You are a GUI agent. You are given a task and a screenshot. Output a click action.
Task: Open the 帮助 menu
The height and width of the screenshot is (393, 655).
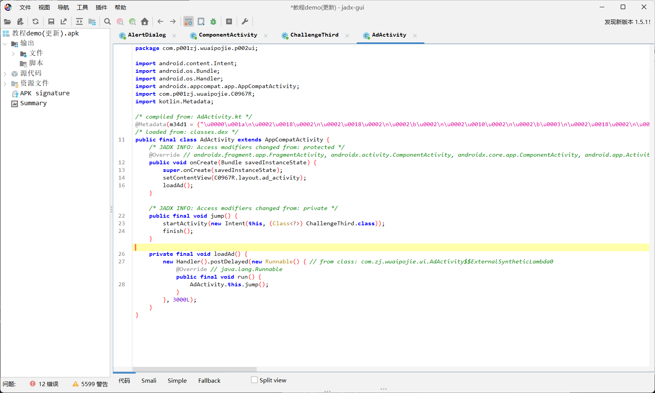click(120, 7)
